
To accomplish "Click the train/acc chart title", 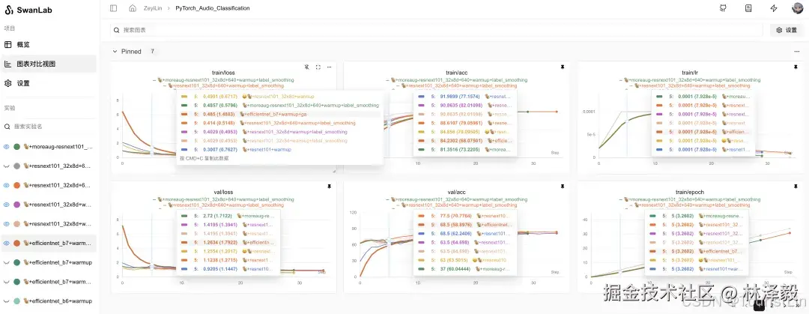I will point(456,73).
